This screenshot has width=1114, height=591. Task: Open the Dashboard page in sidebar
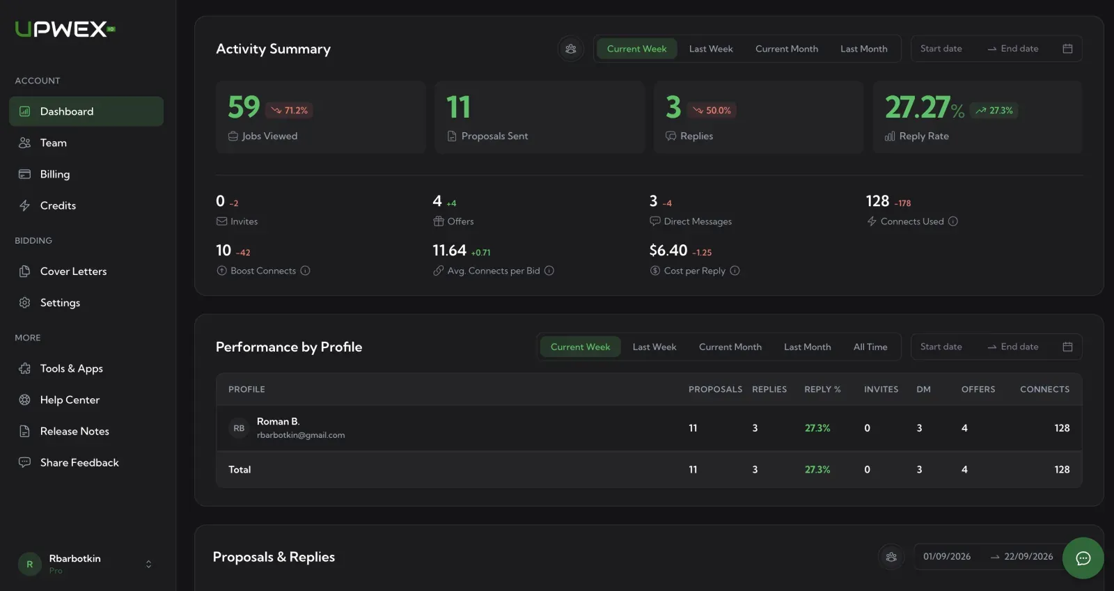point(86,111)
